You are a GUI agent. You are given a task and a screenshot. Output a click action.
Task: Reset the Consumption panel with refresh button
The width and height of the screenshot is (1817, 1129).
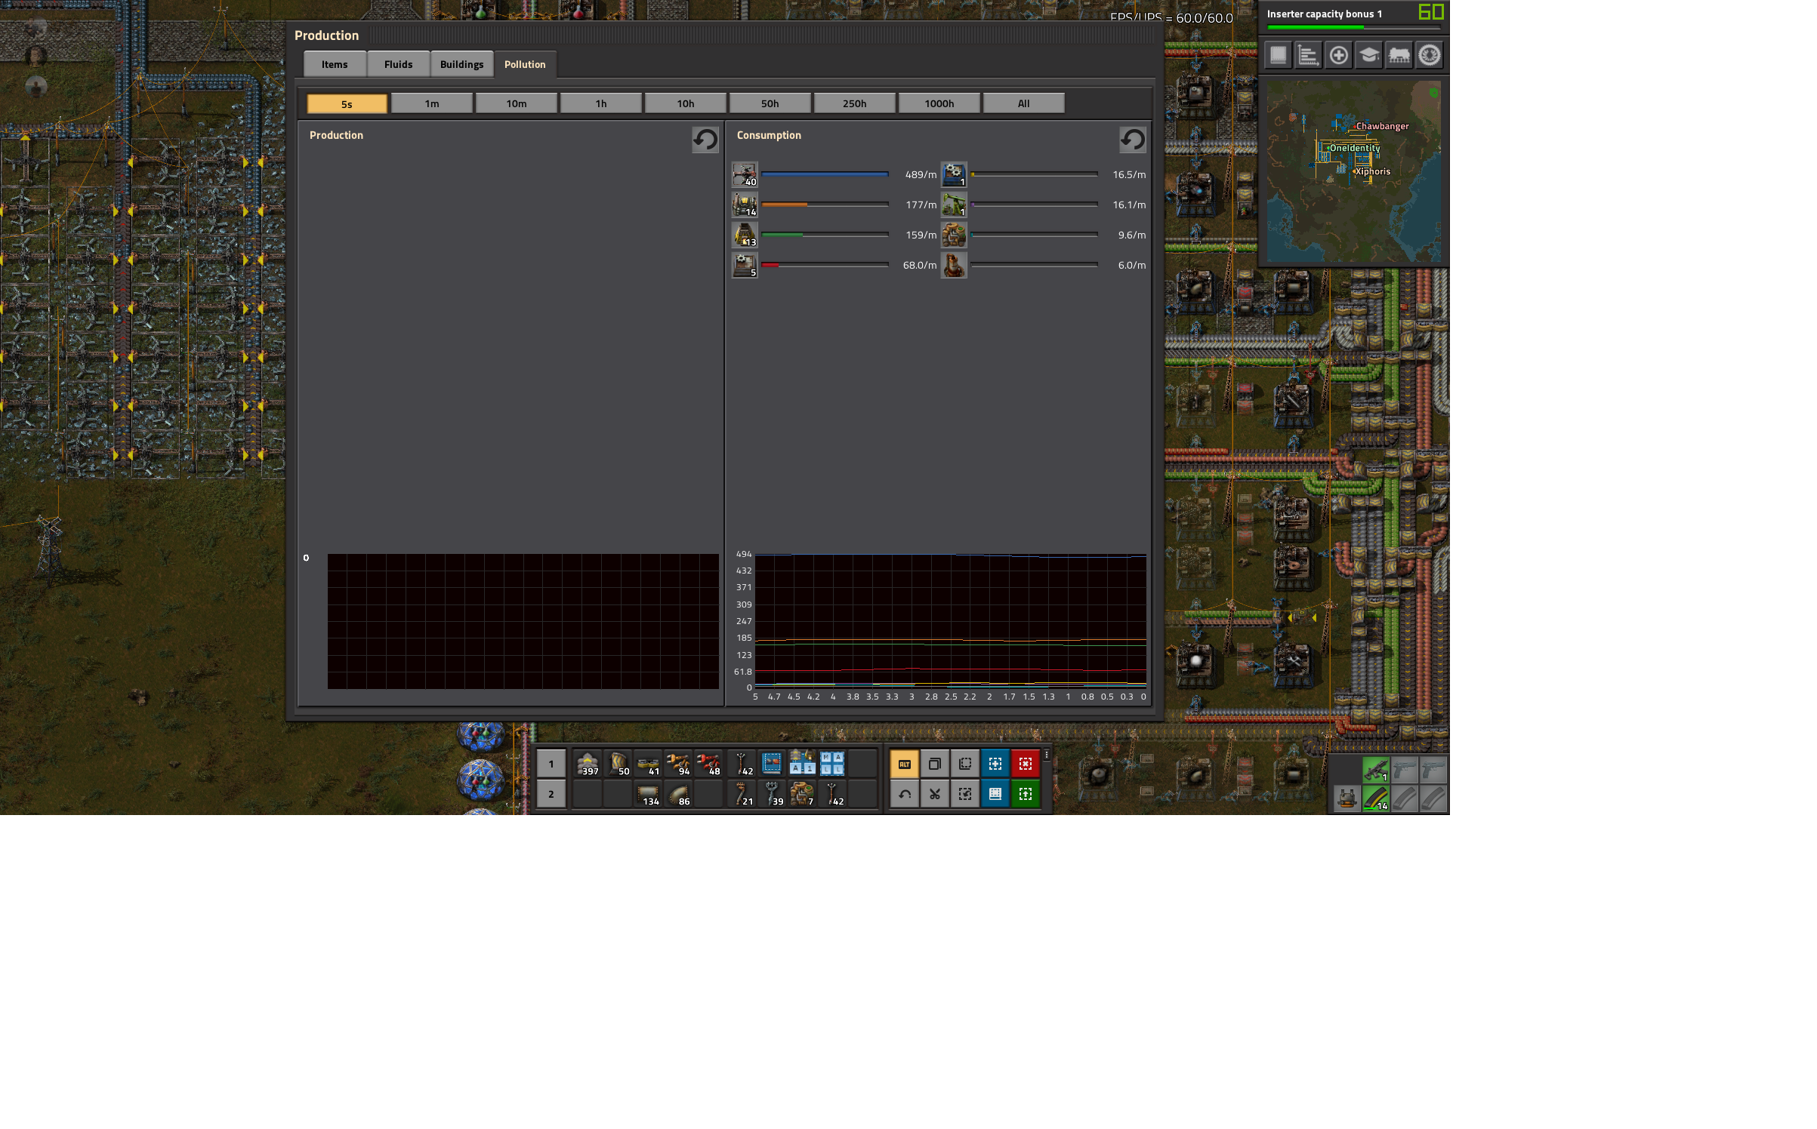pyautogui.click(x=1131, y=139)
